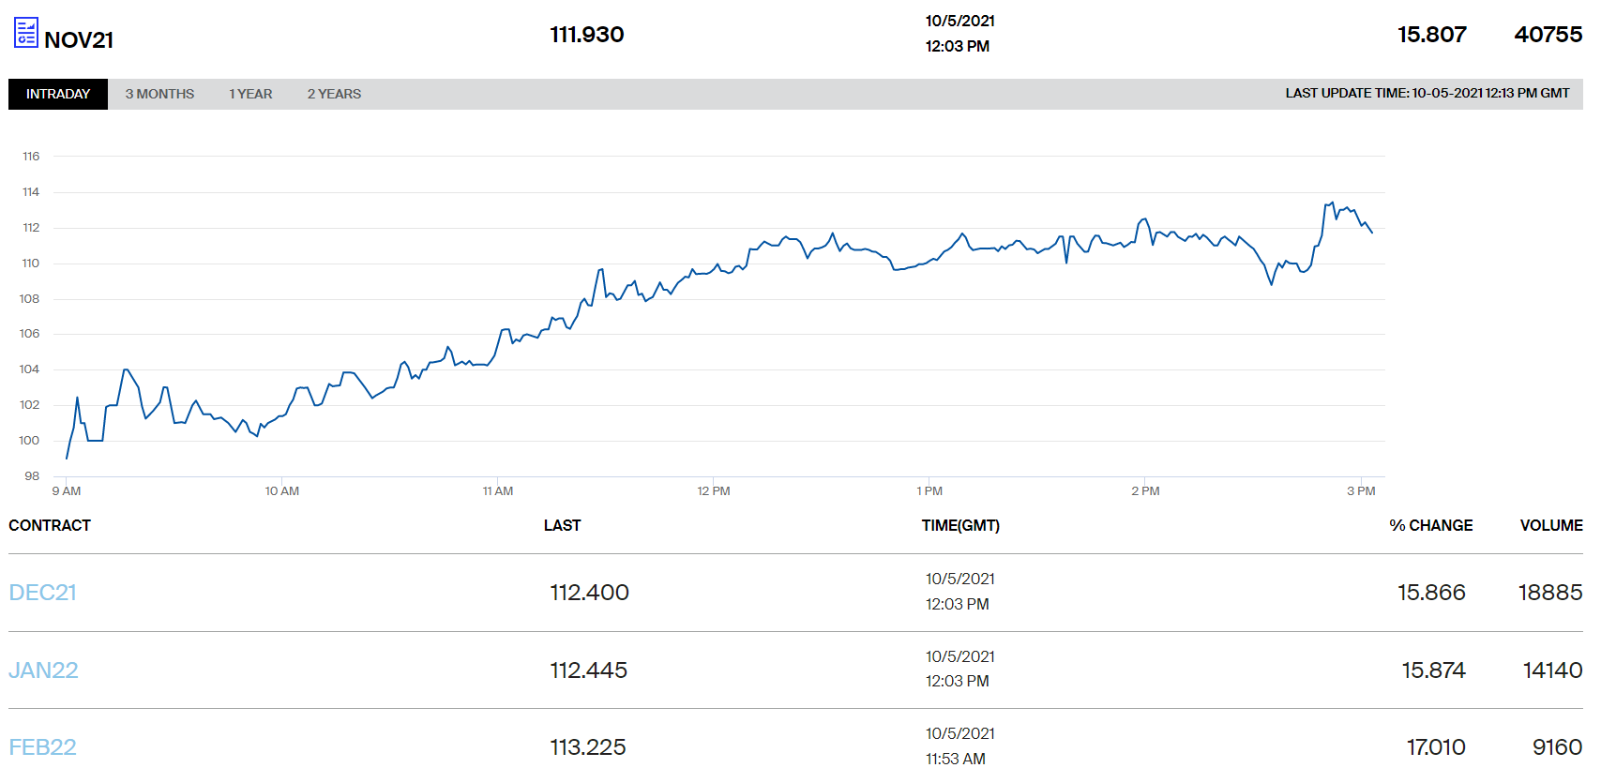The height and width of the screenshot is (783, 1601).
Task: Click the NOV21 last price 111.930
Action: 586,35
